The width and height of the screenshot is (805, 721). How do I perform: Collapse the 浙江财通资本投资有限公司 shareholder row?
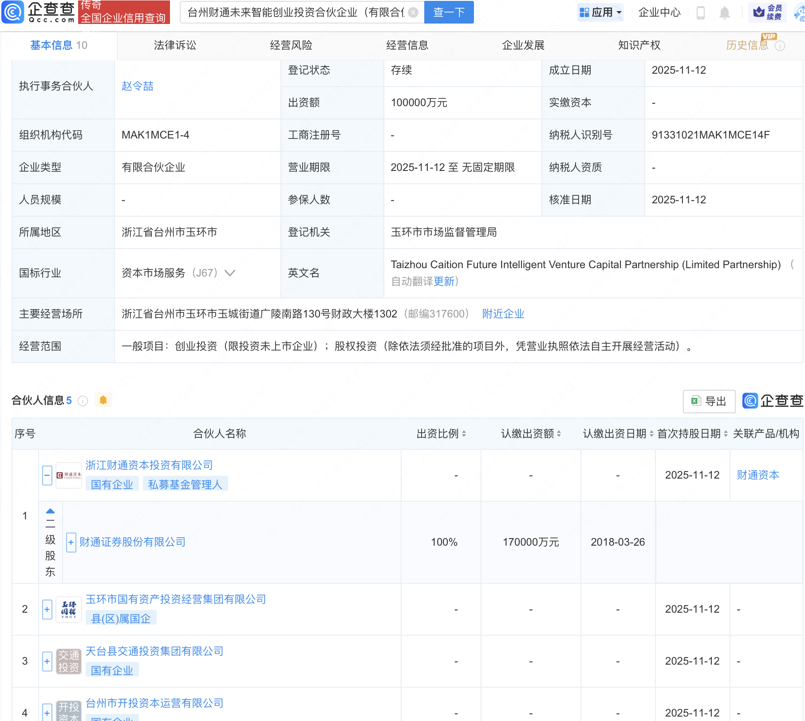pos(47,475)
